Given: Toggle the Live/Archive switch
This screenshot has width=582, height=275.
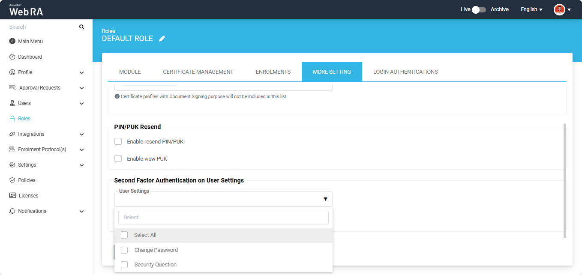Looking at the screenshot, I should click(479, 9).
